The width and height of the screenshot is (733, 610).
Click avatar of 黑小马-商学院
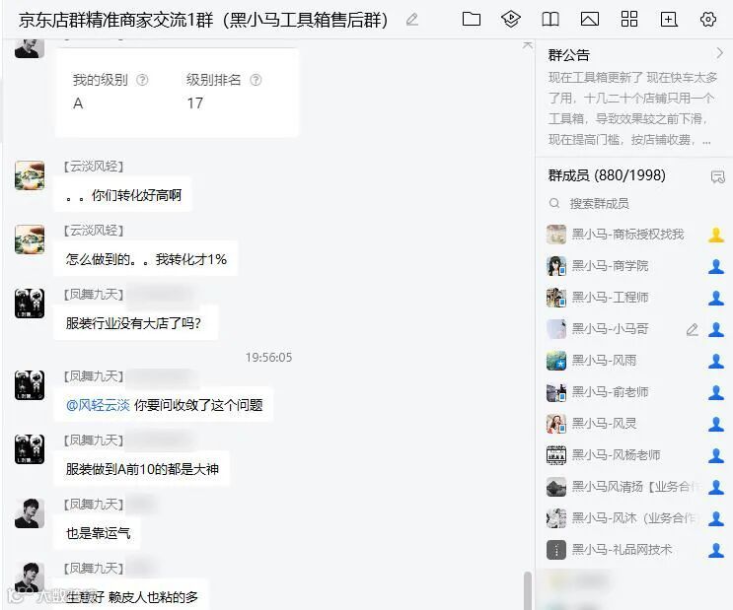tap(556, 266)
